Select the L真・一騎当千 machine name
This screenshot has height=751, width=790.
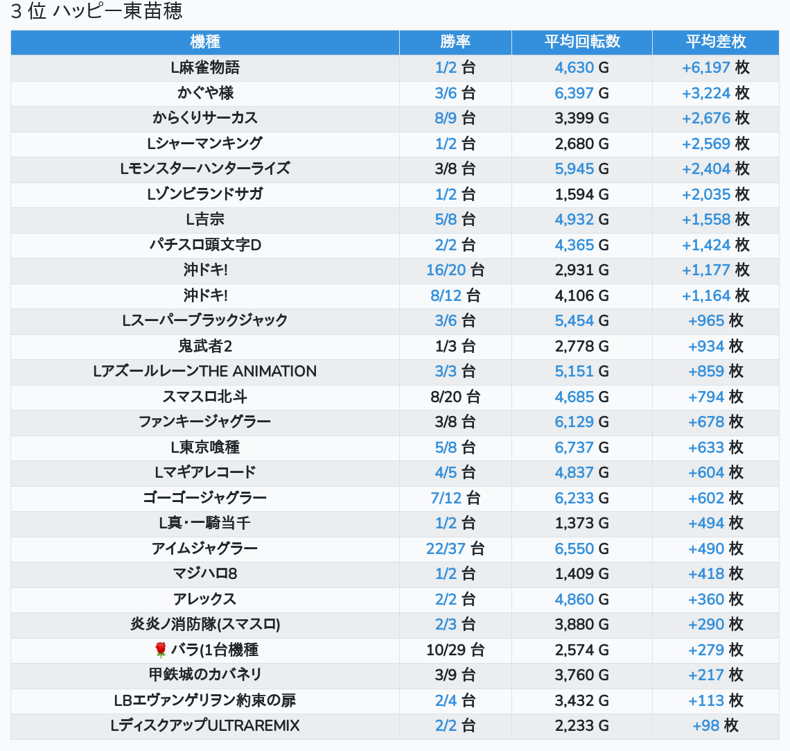click(205, 523)
